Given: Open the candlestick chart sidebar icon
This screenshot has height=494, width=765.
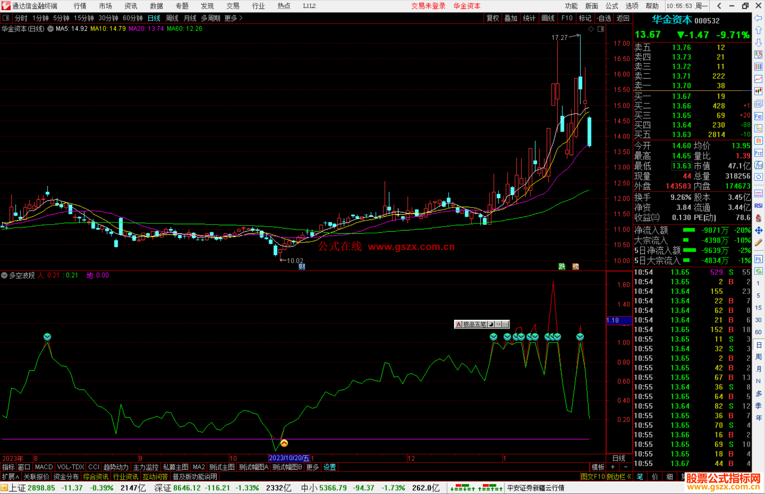Looking at the screenshot, I should point(758,91).
